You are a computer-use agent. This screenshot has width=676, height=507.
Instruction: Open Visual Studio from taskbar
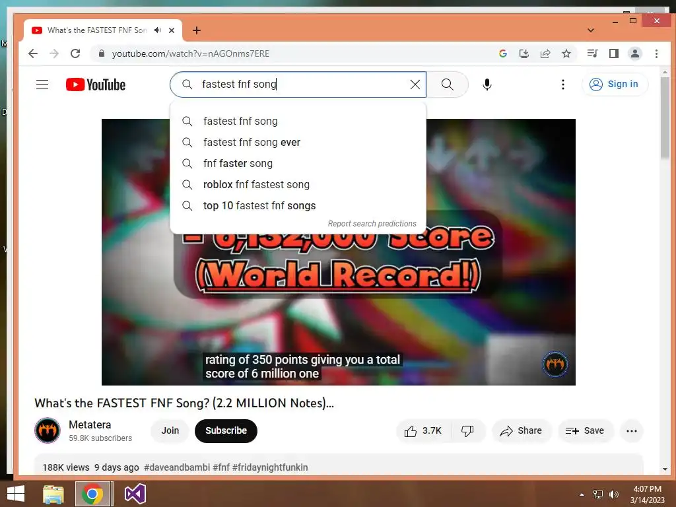pos(135,494)
